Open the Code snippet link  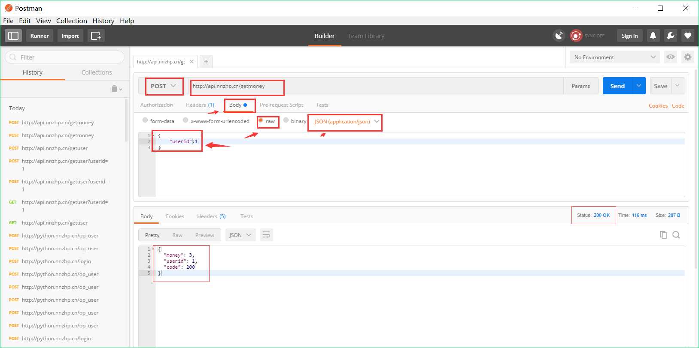(678, 106)
